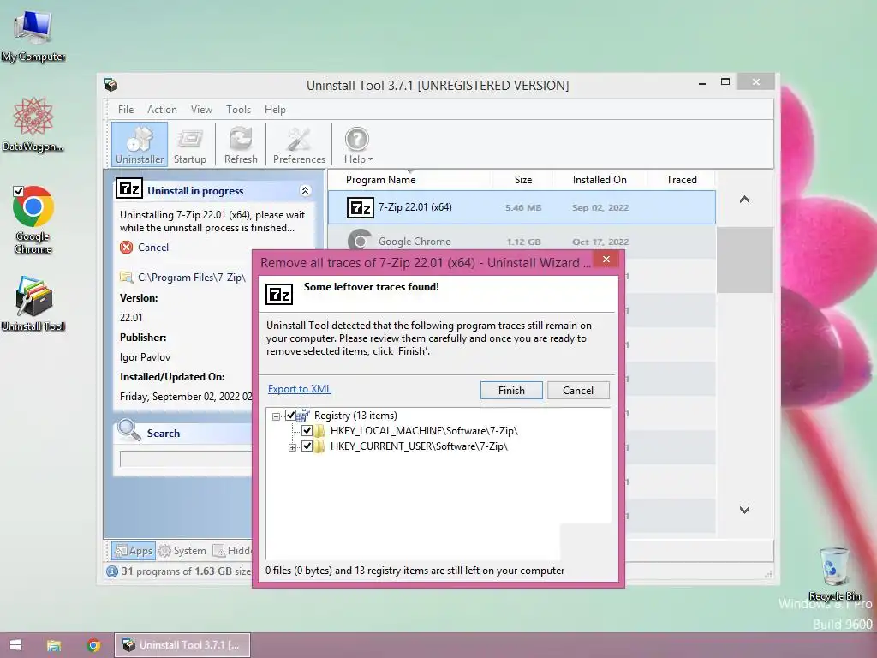Screen dimensions: 877x658
Task: Select the 7-Zip 22.01 (x64) row
Action: 522,207
